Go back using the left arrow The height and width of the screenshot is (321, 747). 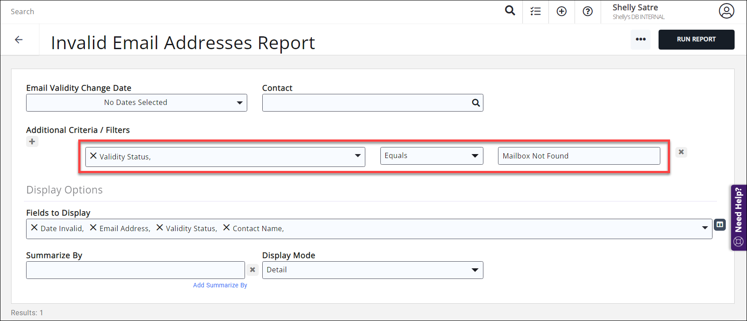tap(19, 40)
